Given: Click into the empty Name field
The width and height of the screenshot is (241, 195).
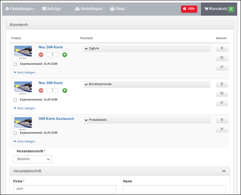Looking at the screenshot, I should coord(175,189).
